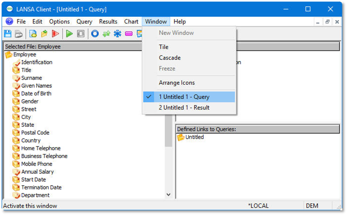Screen dimensions: 347x215
Task: Click the grey Stop square icon
Action: point(81,34)
